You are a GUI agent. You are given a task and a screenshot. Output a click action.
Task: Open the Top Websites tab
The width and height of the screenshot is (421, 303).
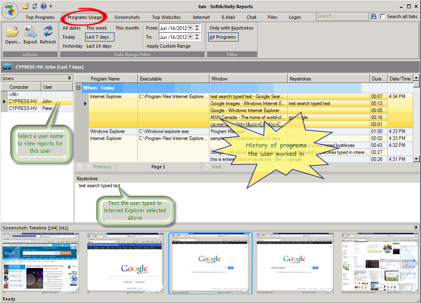pos(166,17)
